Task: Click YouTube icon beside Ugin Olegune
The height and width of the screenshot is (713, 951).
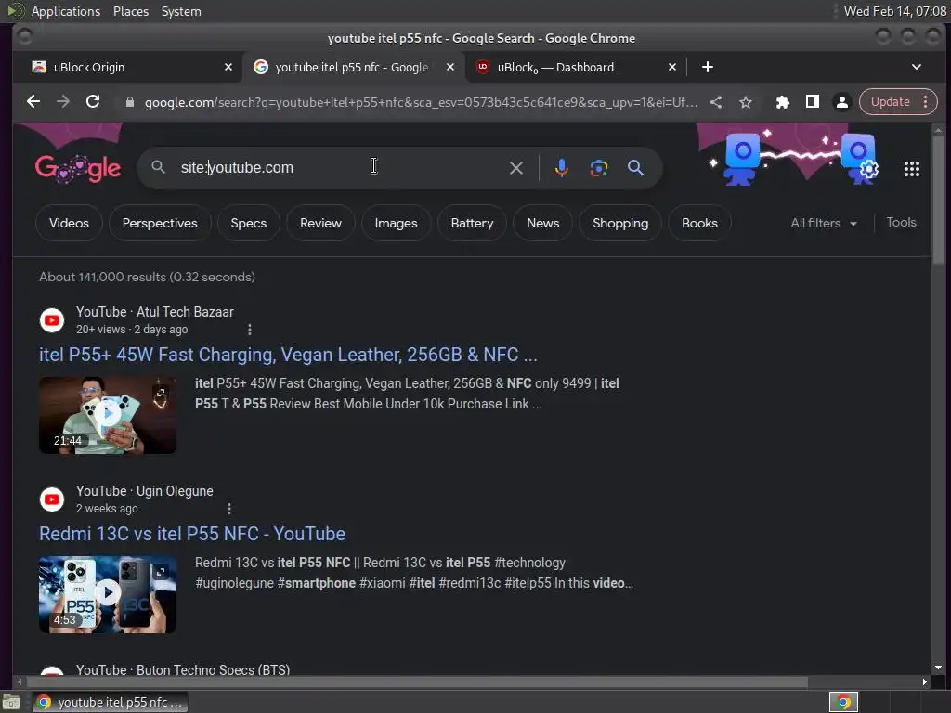Action: 52,499
